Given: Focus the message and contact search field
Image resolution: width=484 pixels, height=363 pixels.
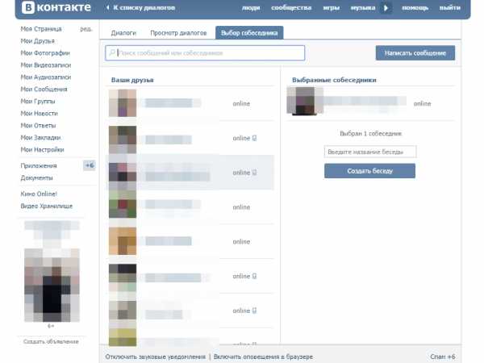Looking at the screenshot, I should tap(205, 53).
